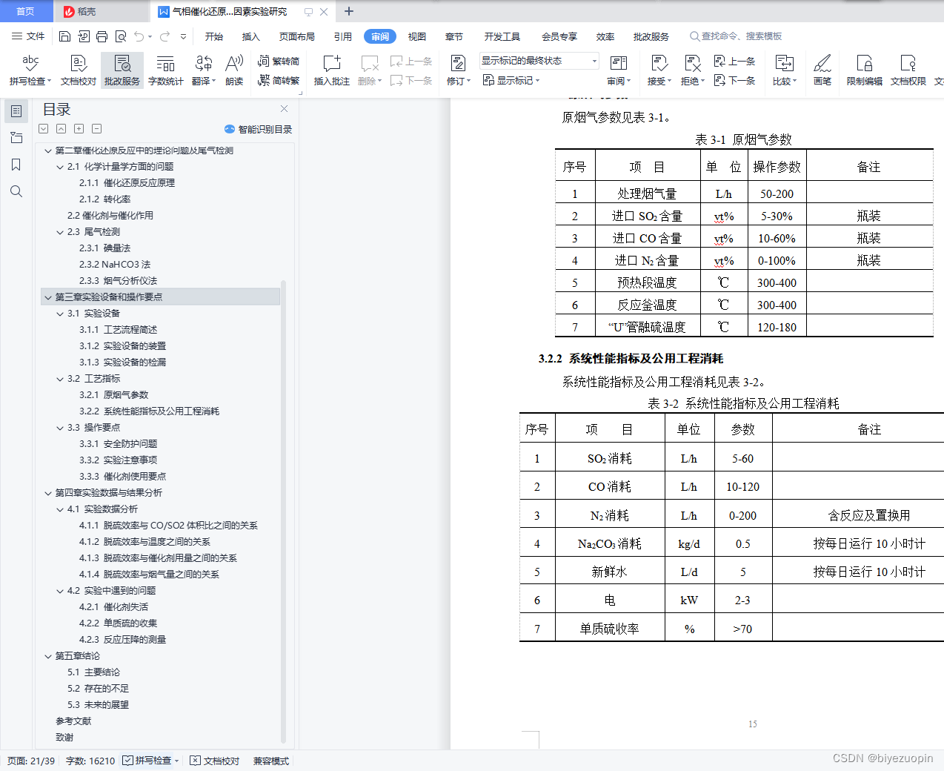The width and height of the screenshot is (944, 771).
Task: Open the 文档校对 proofreading tool
Action: point(79,71)
